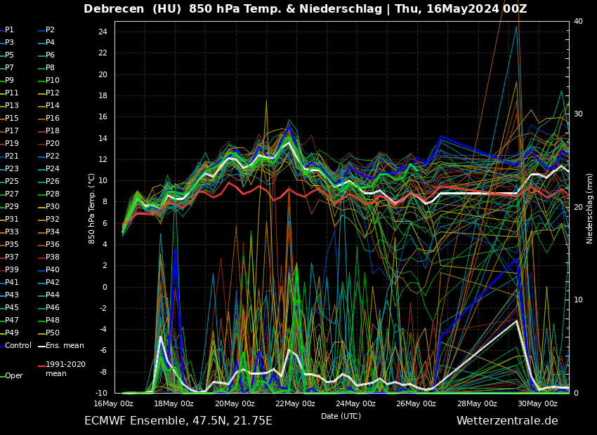
Task: Toggle the Control series in the legend
Action: 18,346
